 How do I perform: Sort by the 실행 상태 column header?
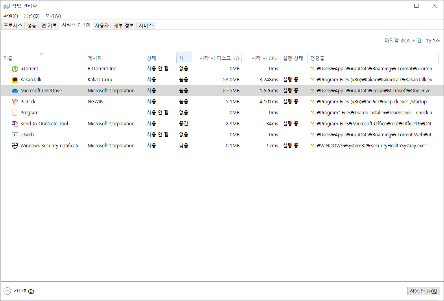click(294, 57)
